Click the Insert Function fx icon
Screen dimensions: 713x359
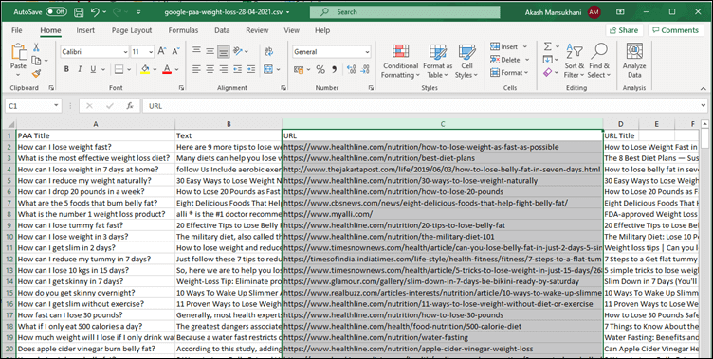[x=130, y=106]
